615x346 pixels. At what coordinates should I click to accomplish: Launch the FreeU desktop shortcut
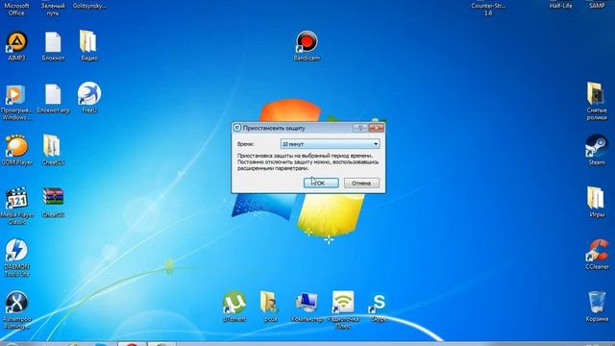click(x=89, y=93)
